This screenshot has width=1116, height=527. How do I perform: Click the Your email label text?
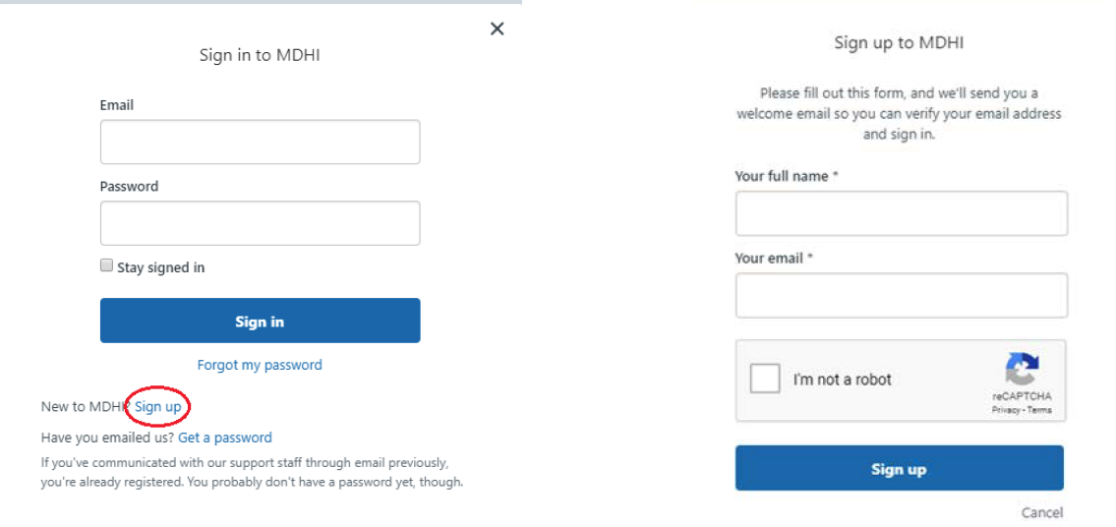tap(770, 258)
